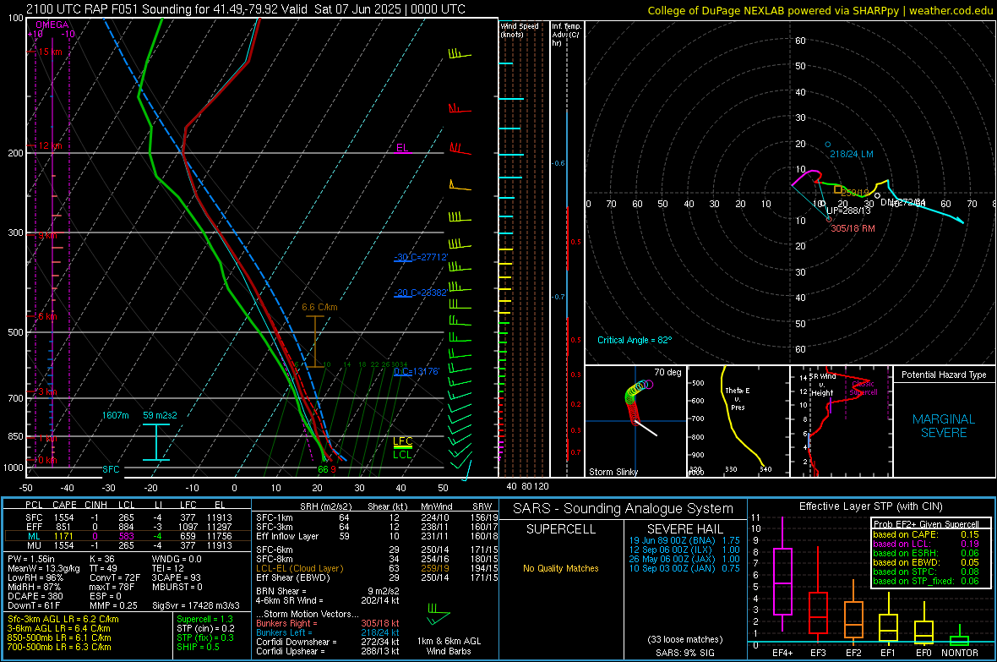
Task: Click the 'SARS: 9% SIG' text
Action: (x=684, y=653)
